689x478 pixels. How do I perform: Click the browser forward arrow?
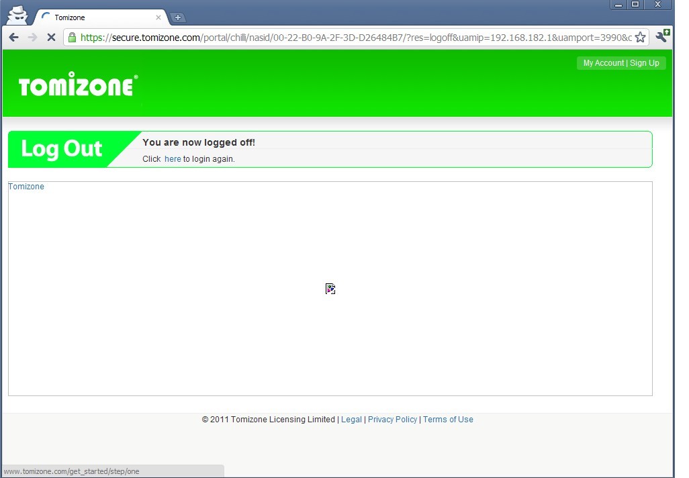point(32,38)
